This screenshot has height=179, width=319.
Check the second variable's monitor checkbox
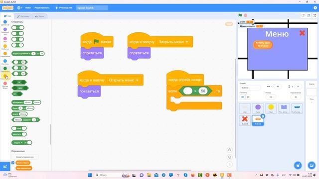click(x=13, y=168)
